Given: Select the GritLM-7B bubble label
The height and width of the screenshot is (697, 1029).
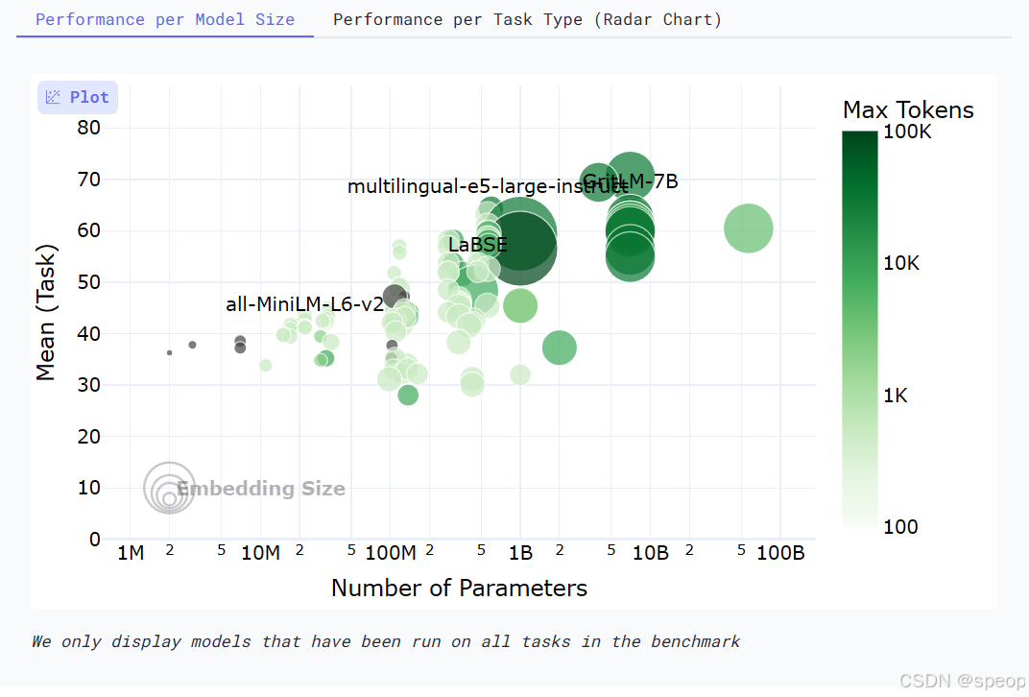Looking at the screenshot, I should click(630, 181).
